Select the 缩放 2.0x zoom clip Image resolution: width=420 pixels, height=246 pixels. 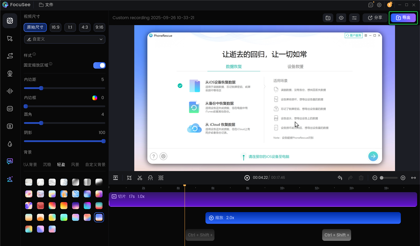tap(303, 218)
